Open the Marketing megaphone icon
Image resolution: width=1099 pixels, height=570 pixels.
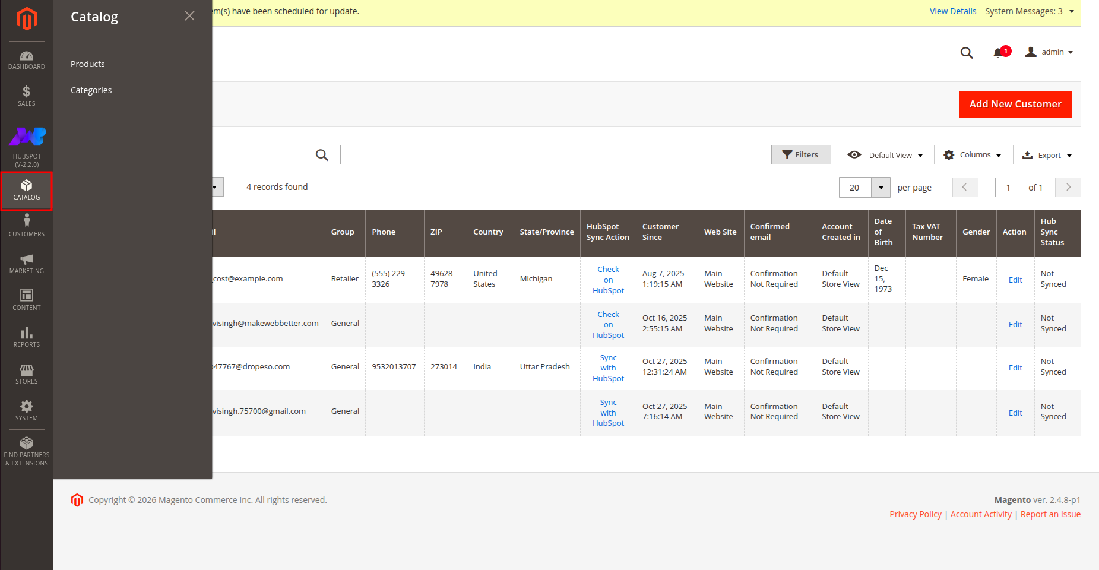click(26, 263)
